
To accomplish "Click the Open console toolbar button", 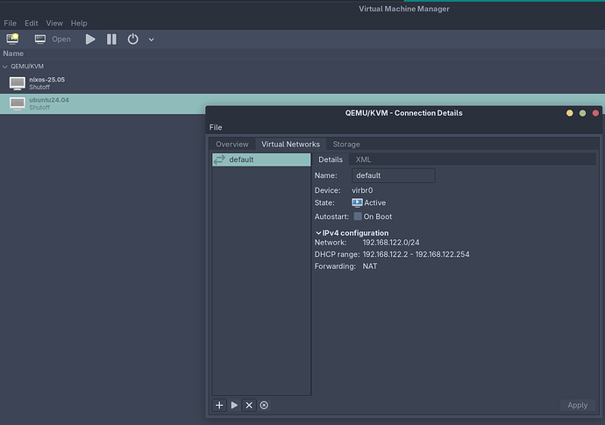I will tap(53, 39).
